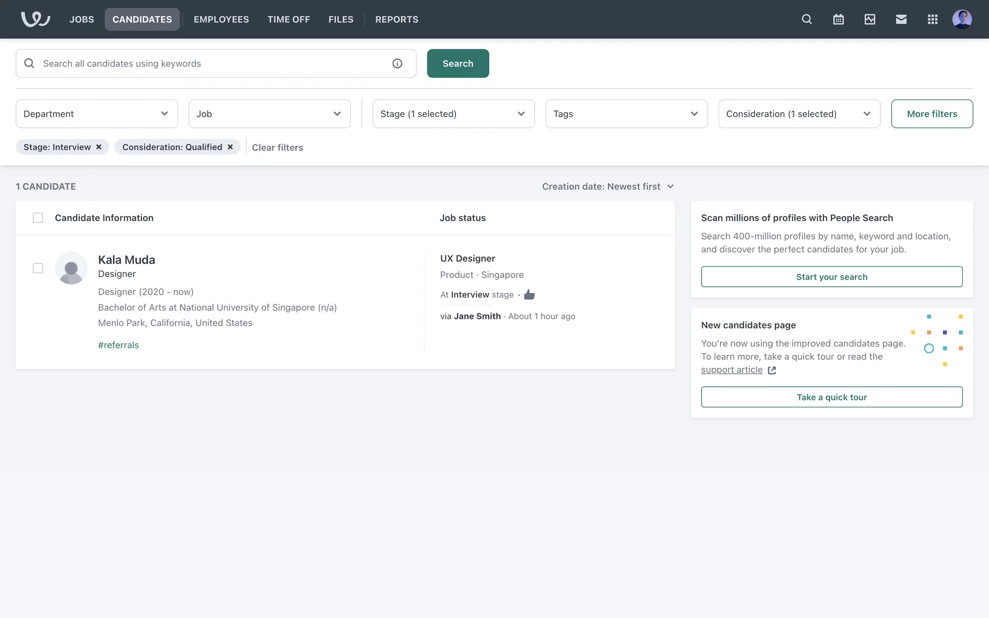Remove the Consideration: Qualified filter chip
Viewport: 989px width, 618px height.
coord(230,147)
